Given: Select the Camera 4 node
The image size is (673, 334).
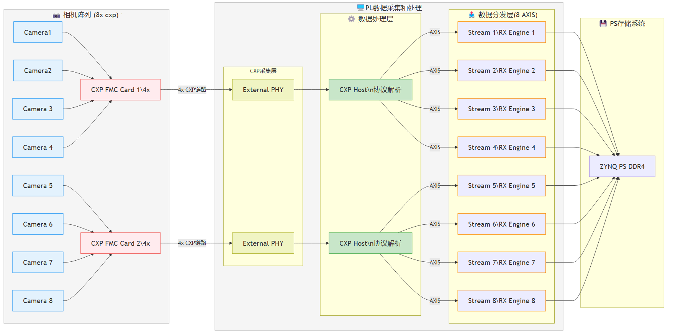Looking at the screenshot, I should (38, 148).
